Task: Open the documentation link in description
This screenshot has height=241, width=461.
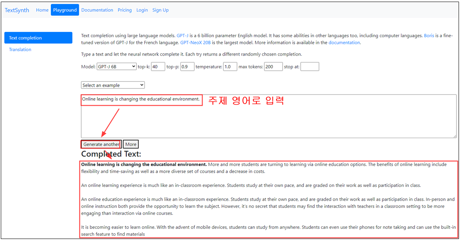Action: pos(344,42)
